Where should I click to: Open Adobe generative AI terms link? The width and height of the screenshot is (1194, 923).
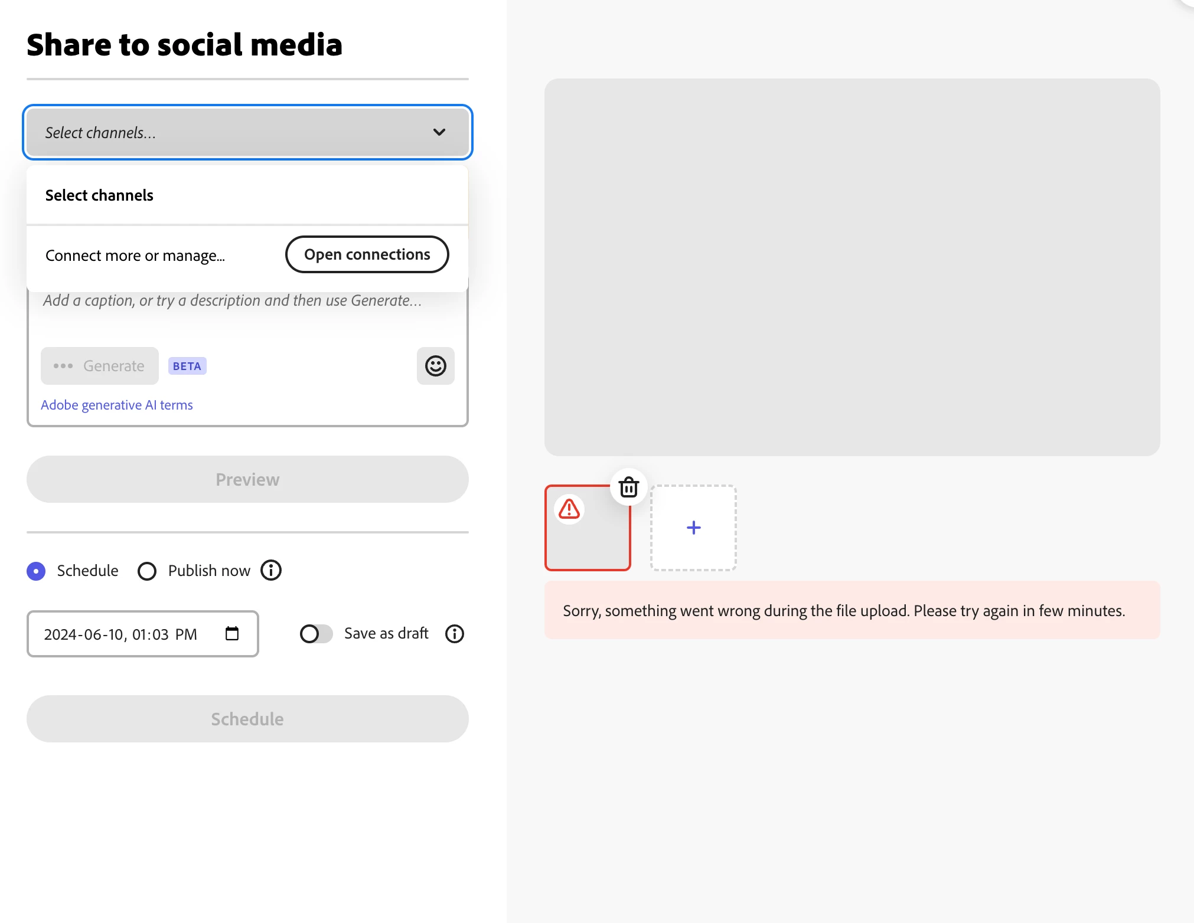click(116, 405)
